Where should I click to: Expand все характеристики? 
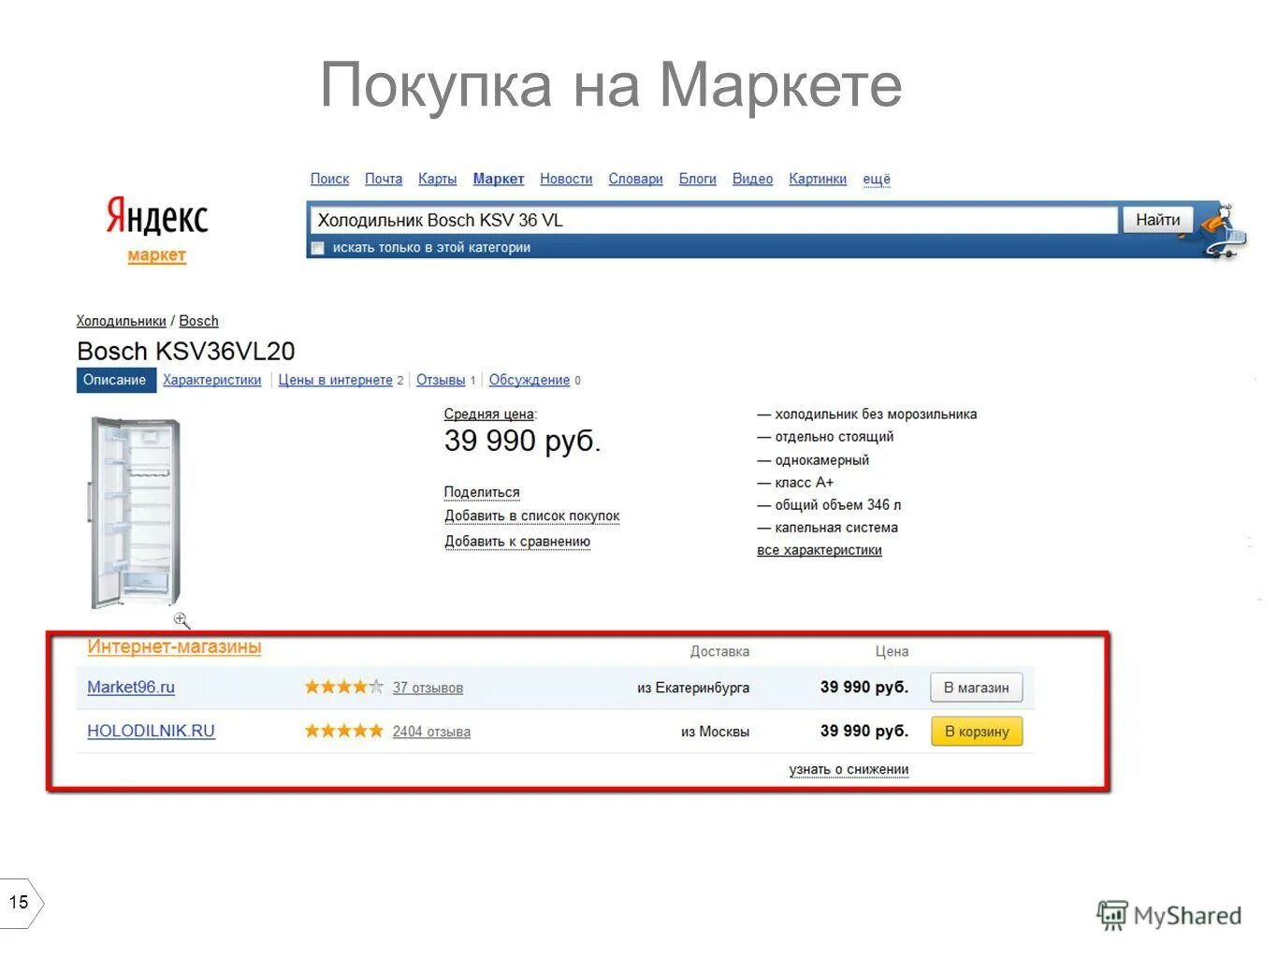[820, 549]
